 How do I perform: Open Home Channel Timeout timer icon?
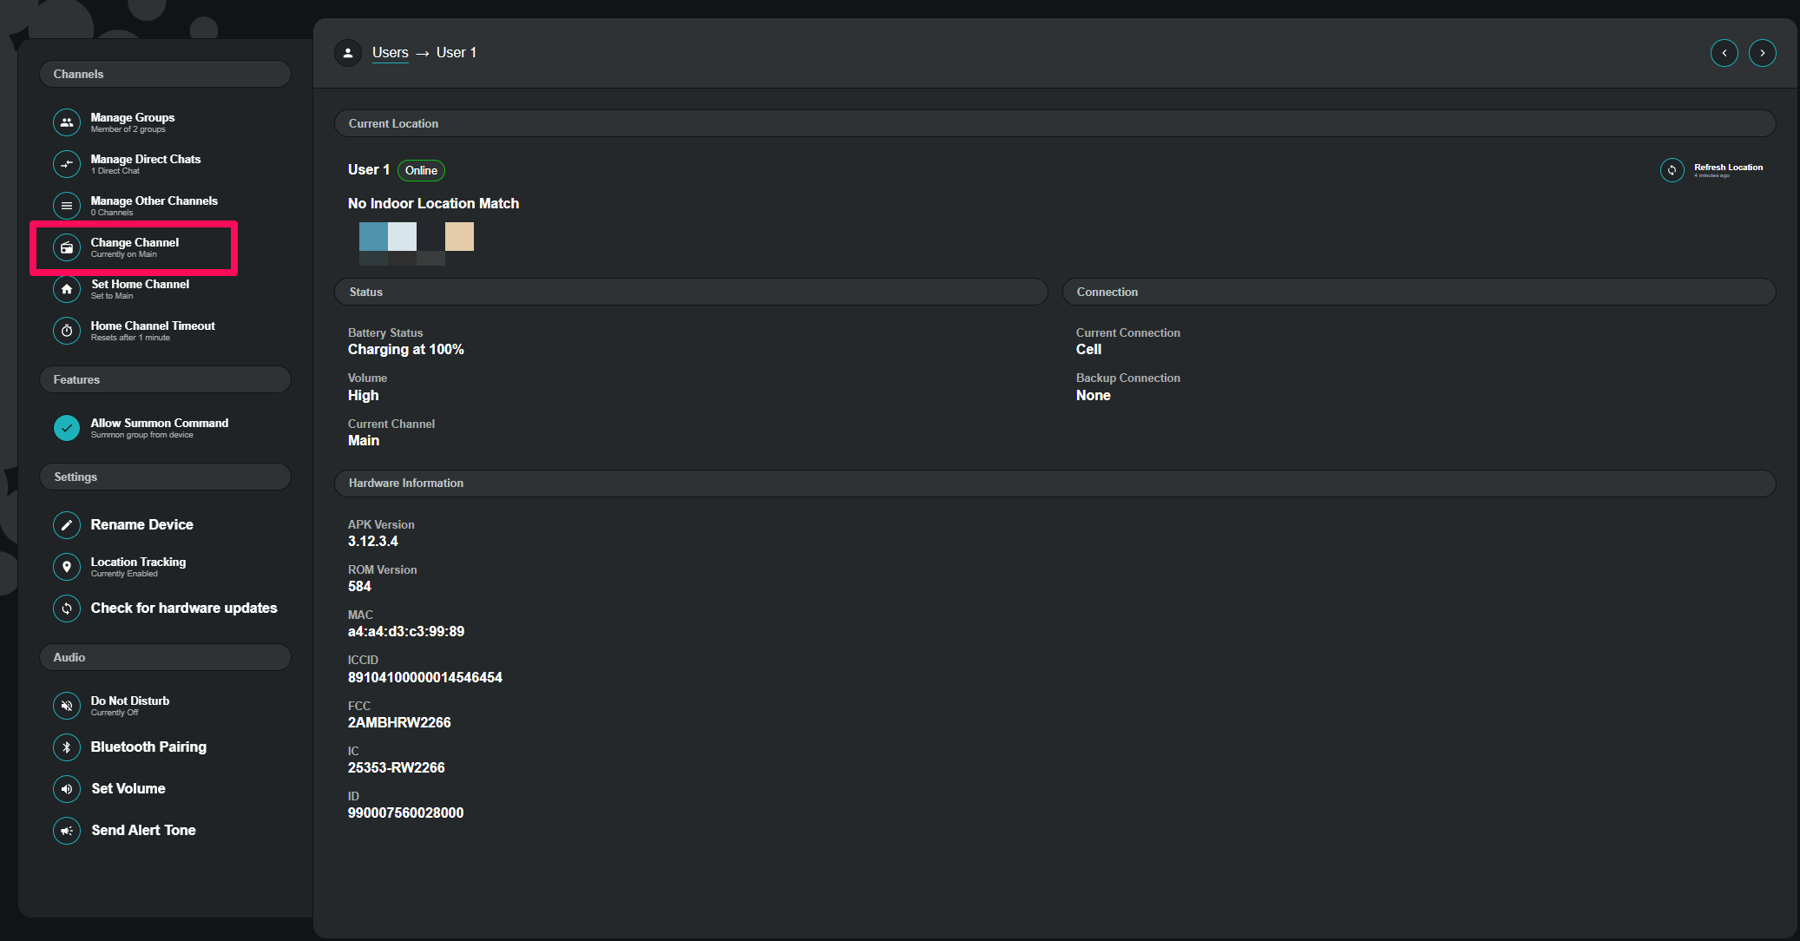(x=67, y=331)
